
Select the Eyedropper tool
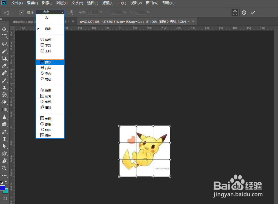click(4, 66)
